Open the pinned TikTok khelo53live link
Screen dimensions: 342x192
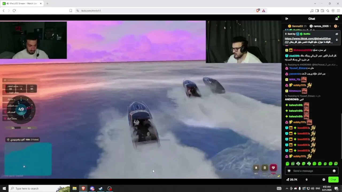coord(308,39)
